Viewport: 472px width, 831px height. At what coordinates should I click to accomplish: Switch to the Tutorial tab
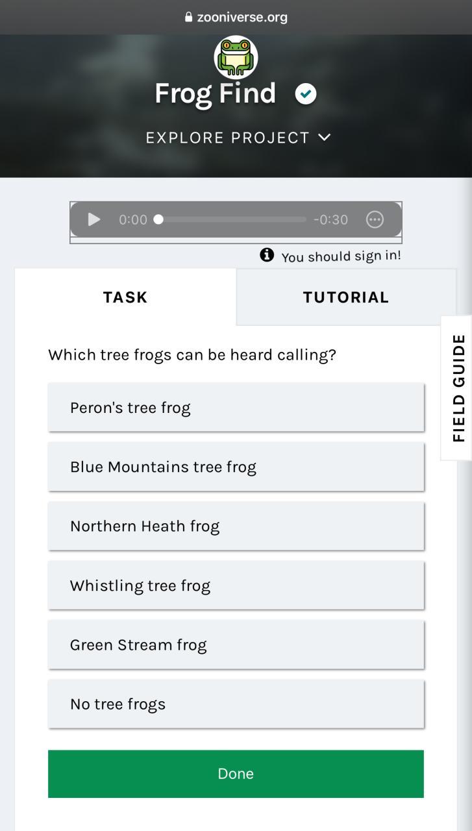[346, 297]
